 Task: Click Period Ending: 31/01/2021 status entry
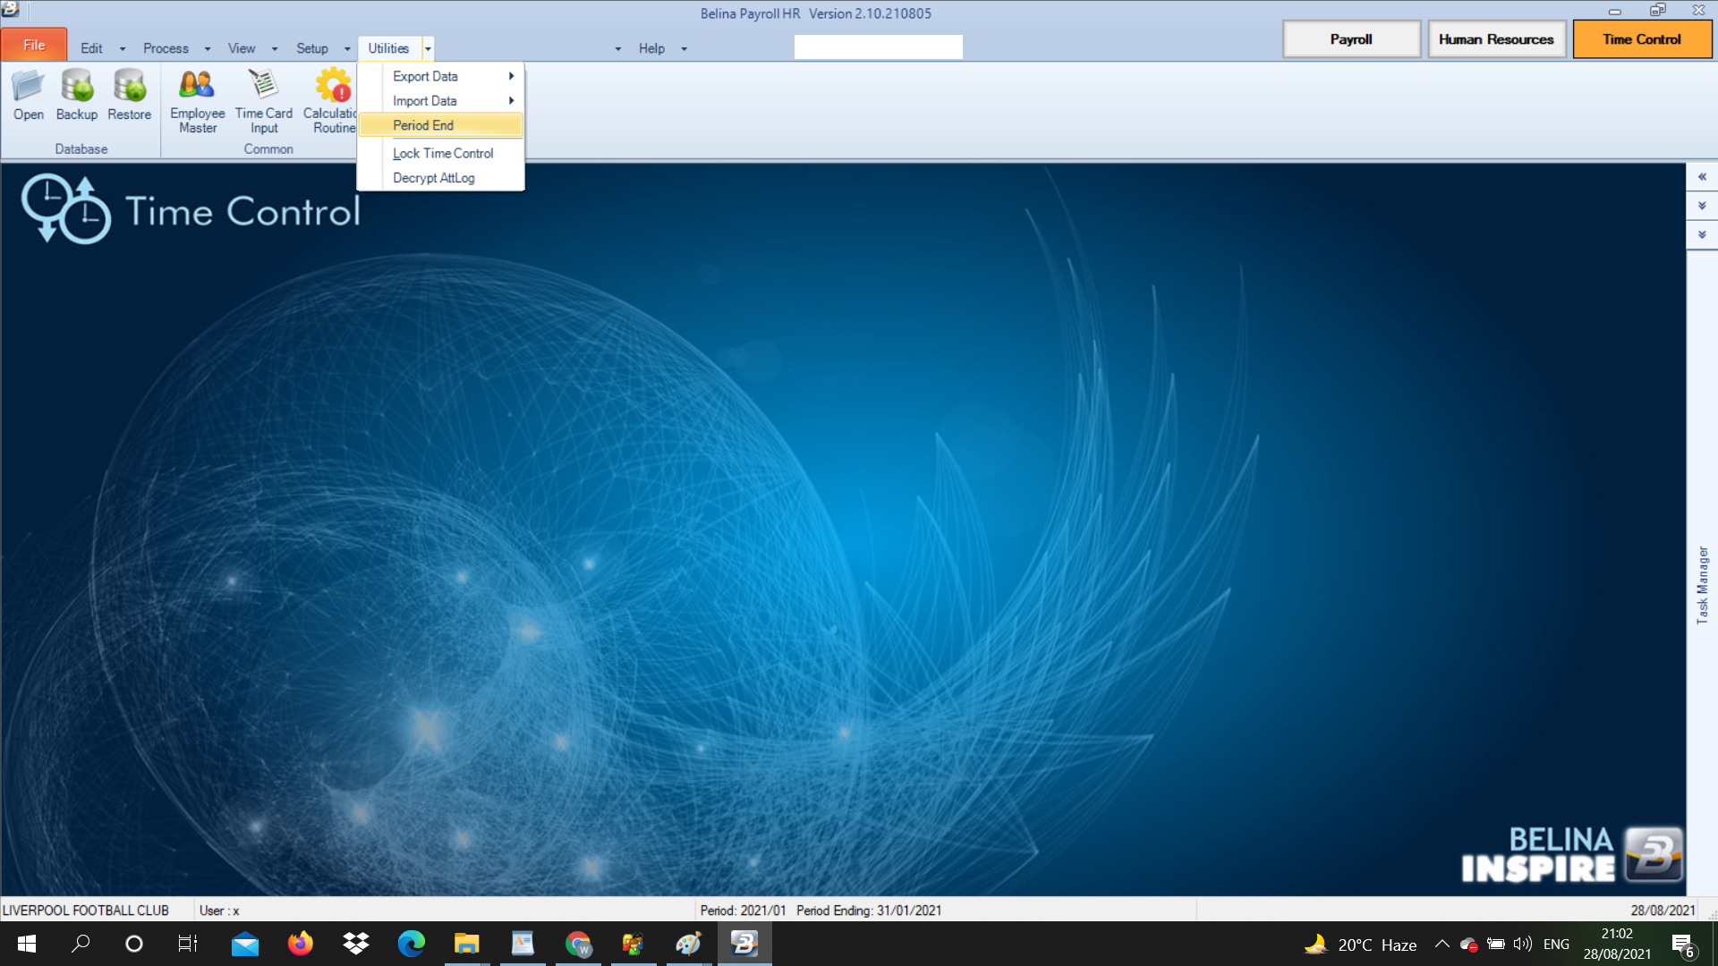click(x=869, y=911)
